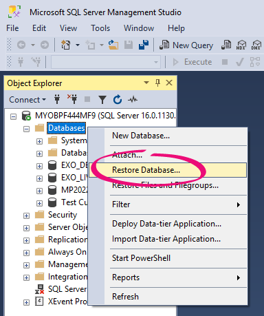Open the Edit menu
264x316 pixels.
39,28
